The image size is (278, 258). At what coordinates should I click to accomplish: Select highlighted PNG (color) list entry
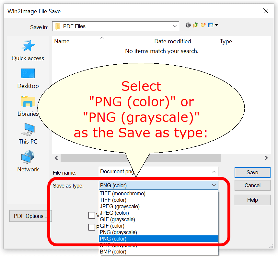pos(158,239)
